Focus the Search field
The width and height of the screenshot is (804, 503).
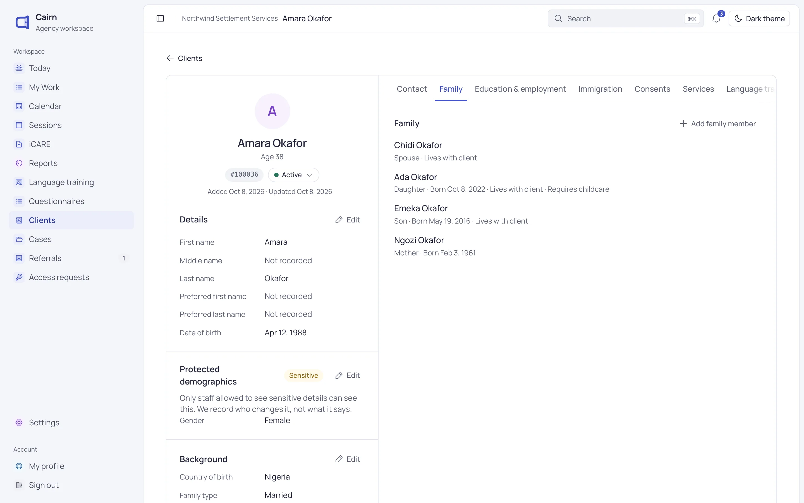click(x=625, y=19)
